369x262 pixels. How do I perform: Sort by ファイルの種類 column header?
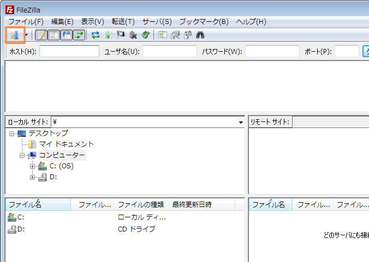point(140,205)
